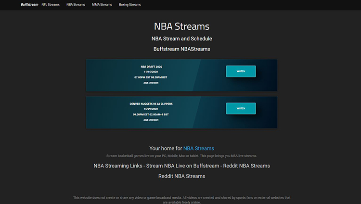Follow the blue NBA Streams link
This screenshot has height=204, width=361.
(x=199, y=149)
